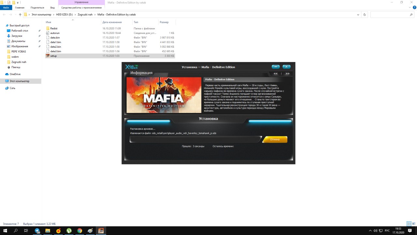Open uTorrent from the taskbar
This screenshot has width=417, height=235.
click(x=69, y=231)
